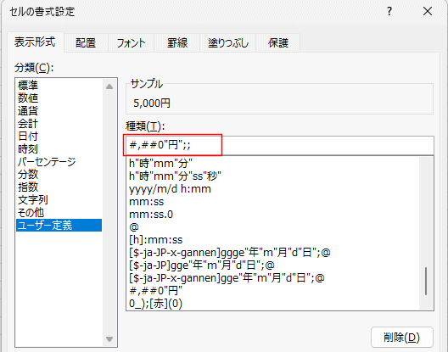Choose the yyyy/m/d h:mm format
448x352 pixels.
tap(170, 189)
